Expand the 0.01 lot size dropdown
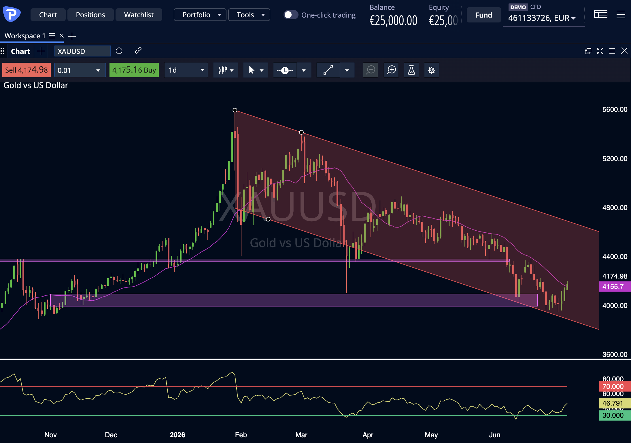Screen dimensions: 631x443 [x=80, y=70]
